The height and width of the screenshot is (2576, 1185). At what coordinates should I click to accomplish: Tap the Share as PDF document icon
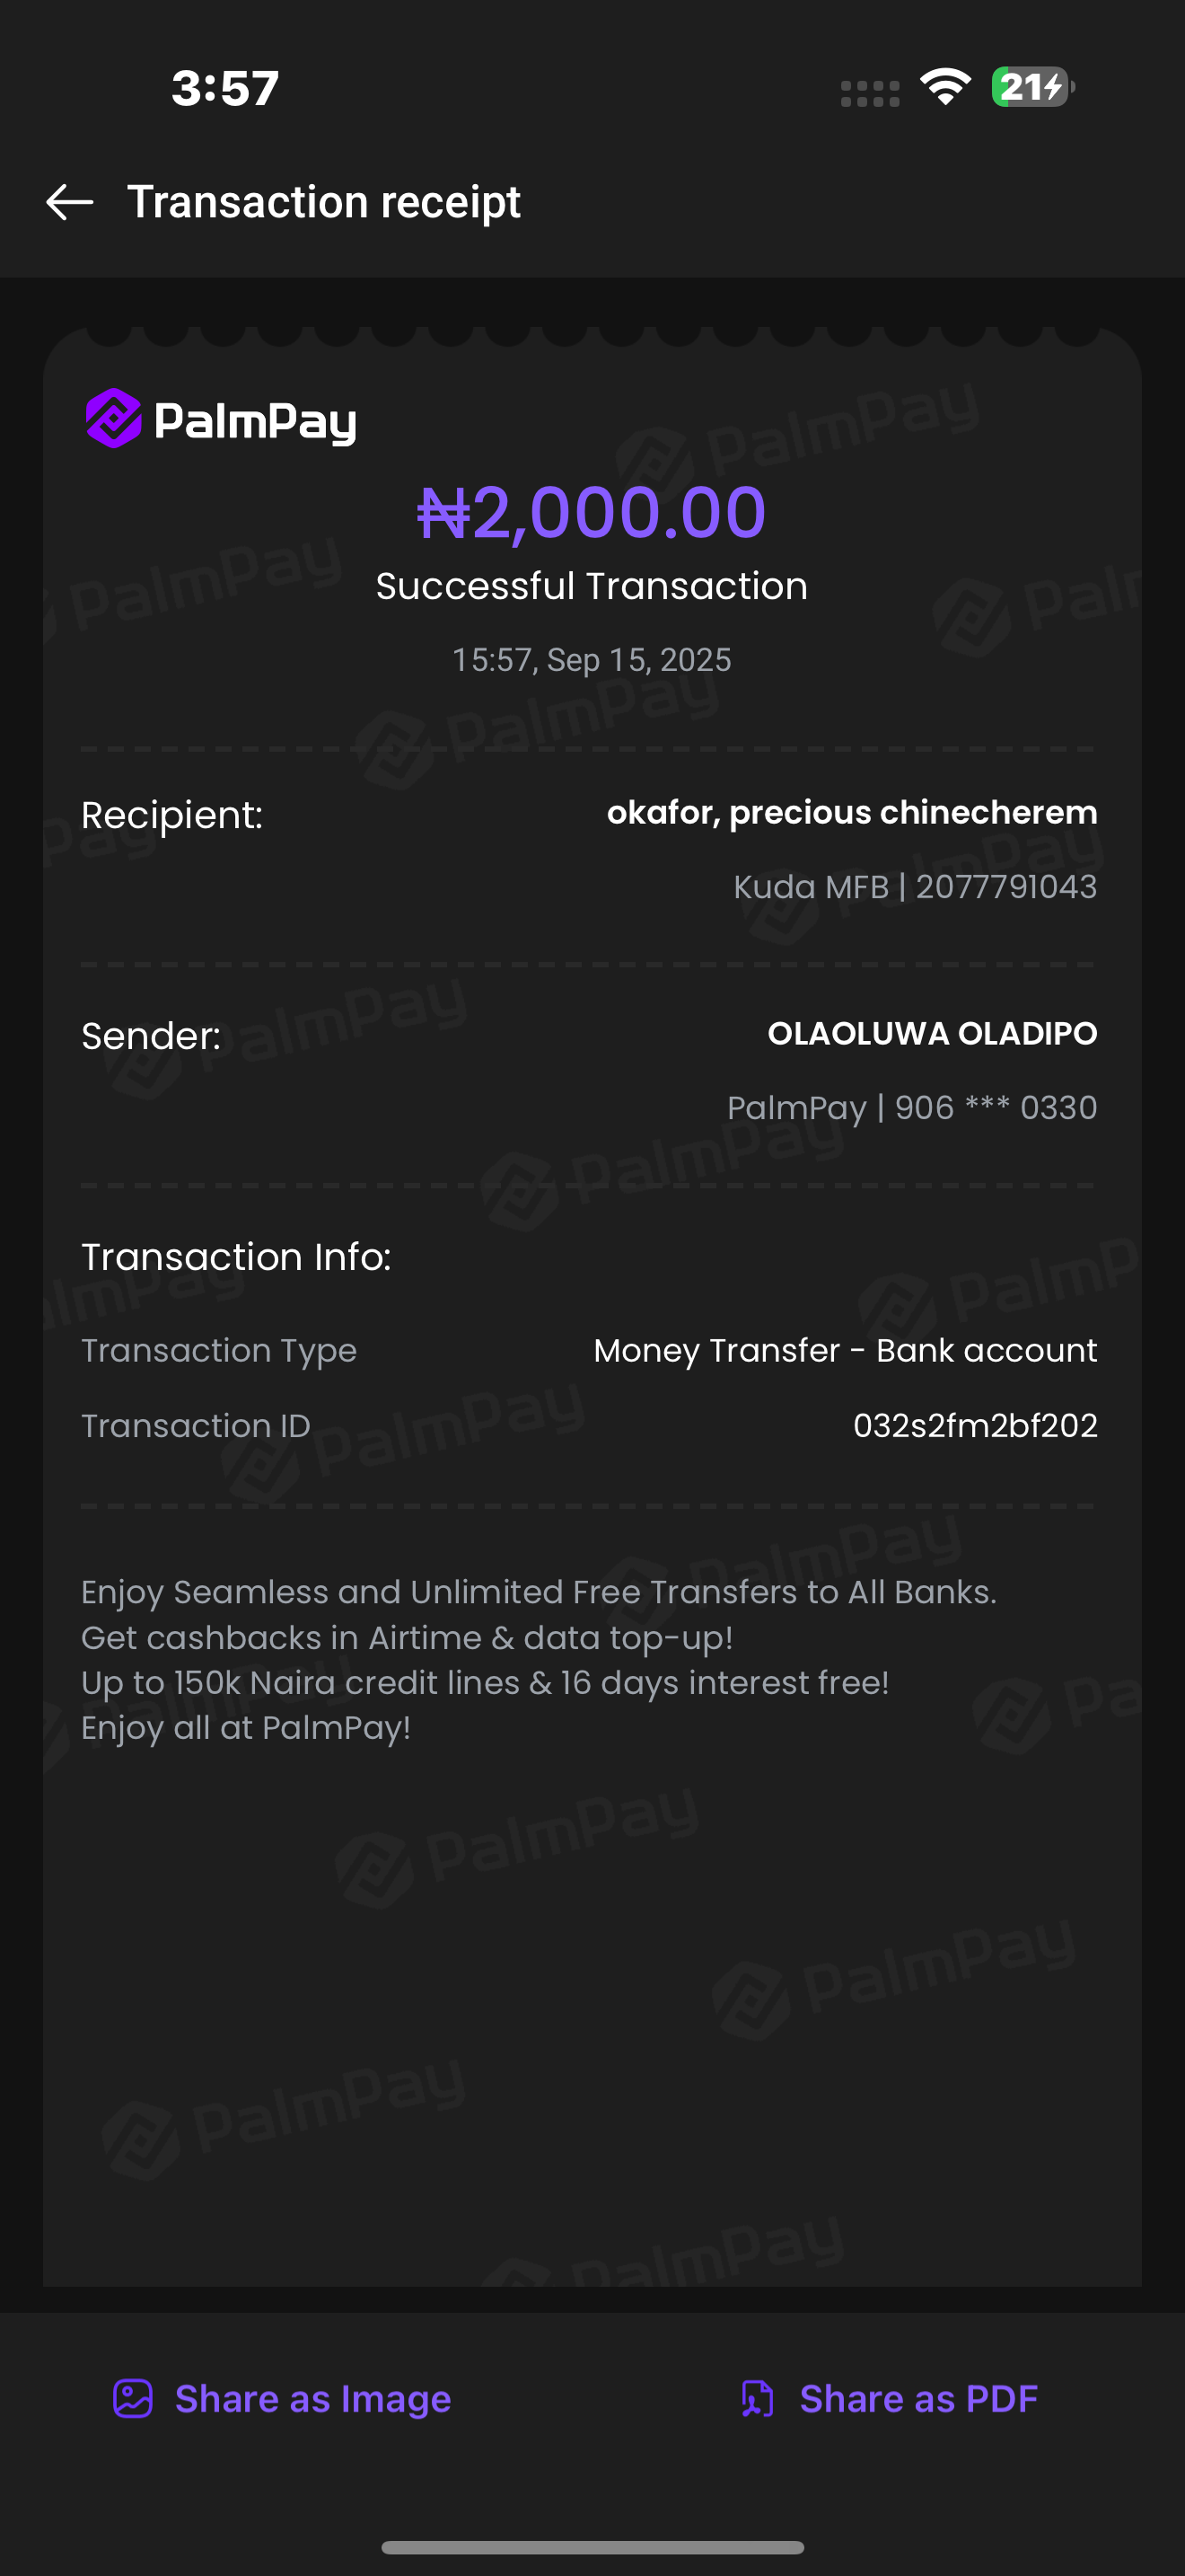(x=758, y=2399)
